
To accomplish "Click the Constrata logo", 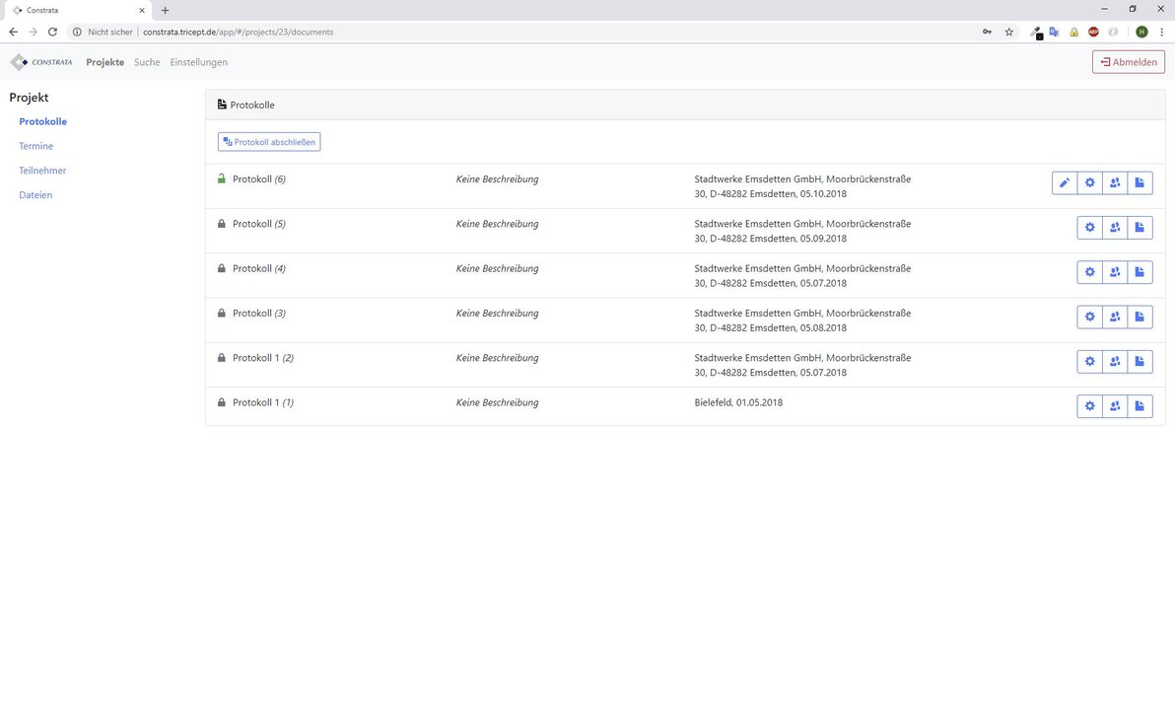I will tap(41, 62).
